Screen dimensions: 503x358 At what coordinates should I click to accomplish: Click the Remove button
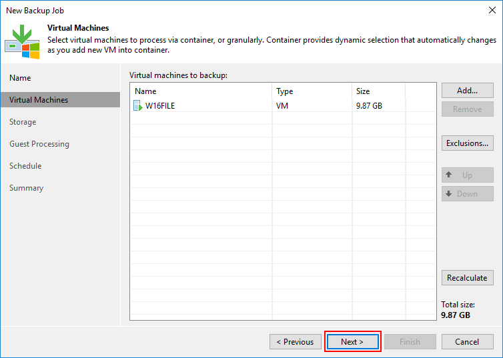(468, 109)
